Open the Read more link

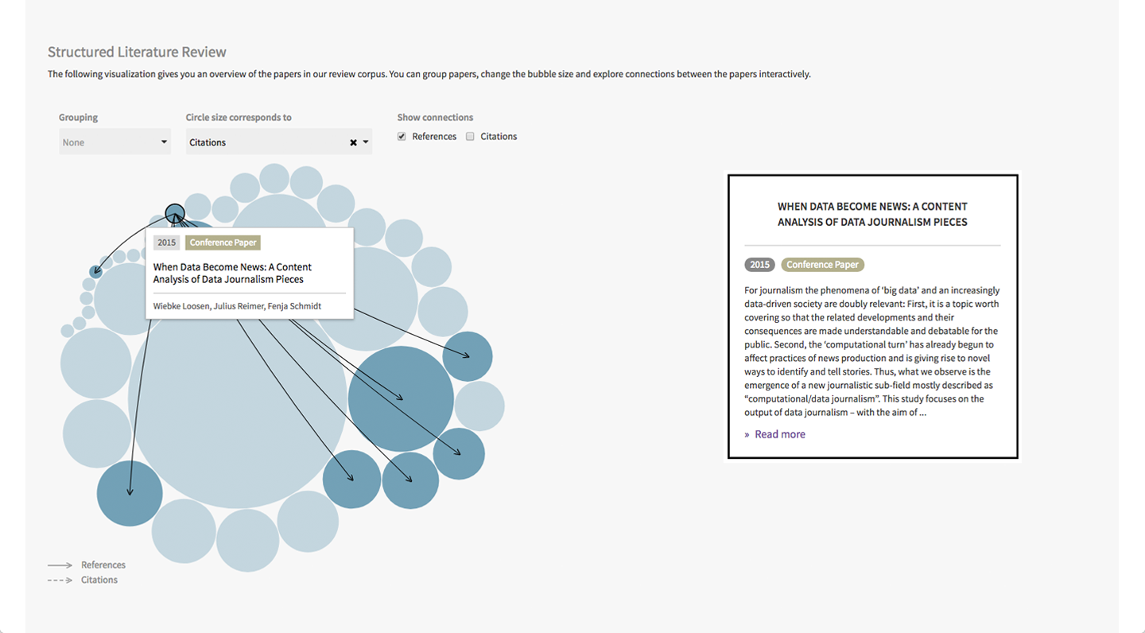point(779,434)
